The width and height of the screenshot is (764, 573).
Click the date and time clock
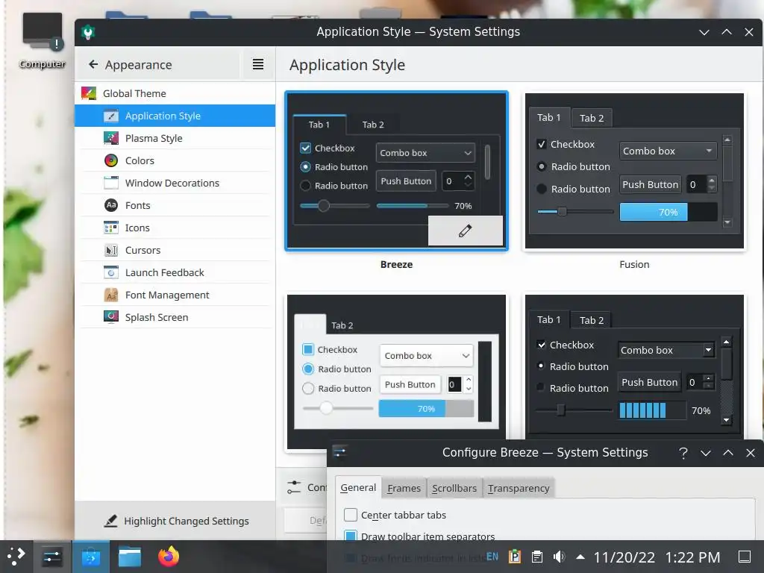click(657, 557)
